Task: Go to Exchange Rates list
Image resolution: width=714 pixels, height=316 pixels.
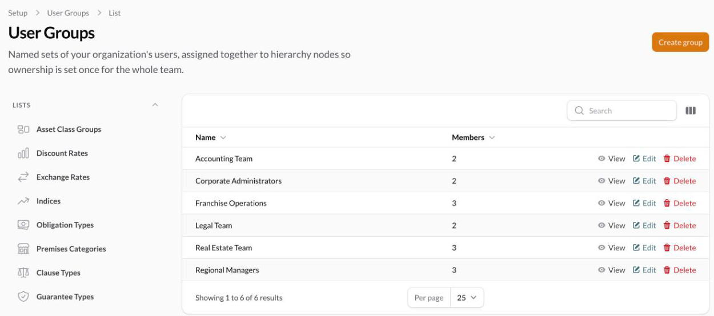Action: 63,177
